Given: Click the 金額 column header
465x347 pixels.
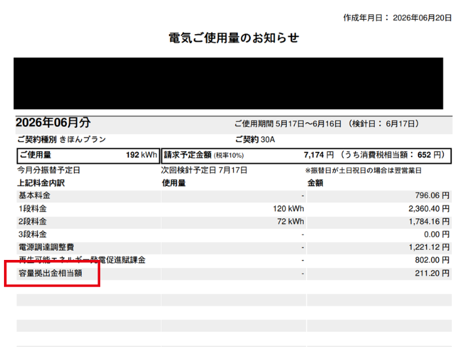Looking at the screenshot, I should pyautogui.click(x=315, y=183).
